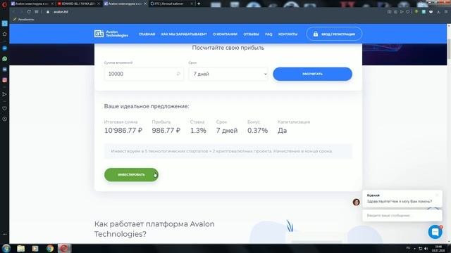The width and height of the screenshot is (451, 253).
Task: Open Facebook Messenger in the sidebar
Action: [x=5, y=48]
